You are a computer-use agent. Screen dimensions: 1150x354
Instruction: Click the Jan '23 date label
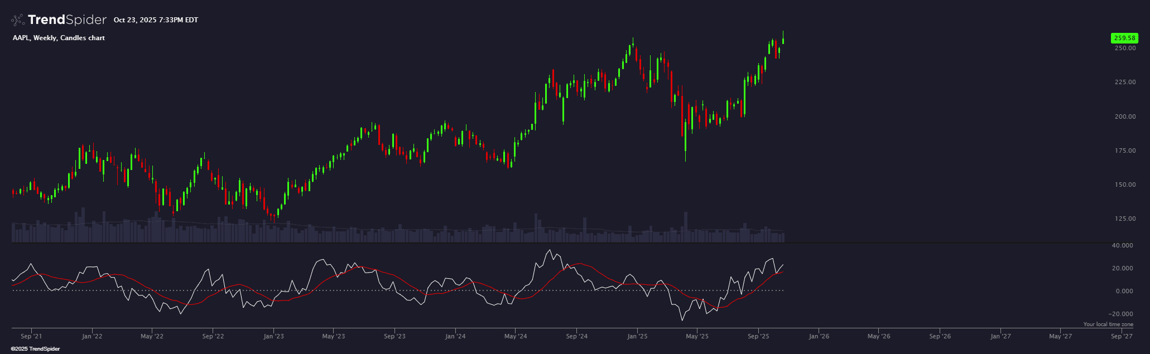coord(273,336)
